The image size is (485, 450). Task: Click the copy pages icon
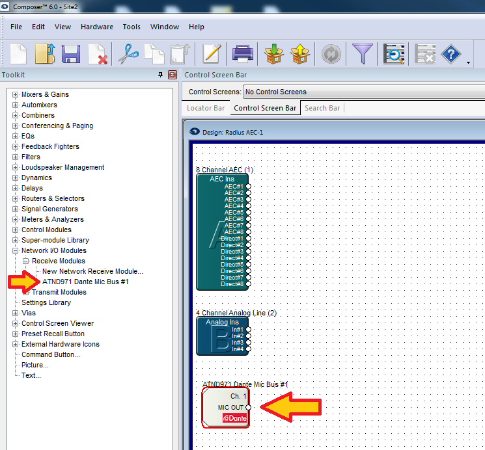(x=154, y=54)
